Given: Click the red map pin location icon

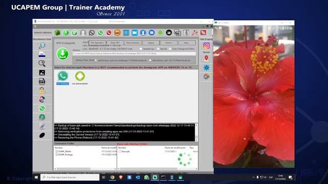Looking at the screenshot, I should [206, 58].
